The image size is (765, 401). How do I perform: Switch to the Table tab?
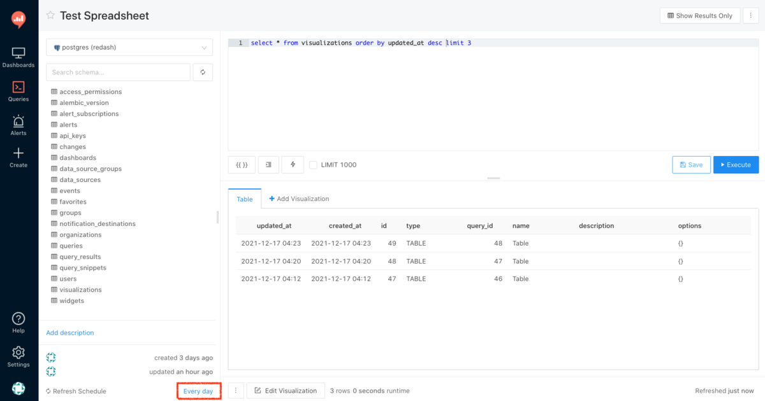pyautogui.click(x=245, y=199)
